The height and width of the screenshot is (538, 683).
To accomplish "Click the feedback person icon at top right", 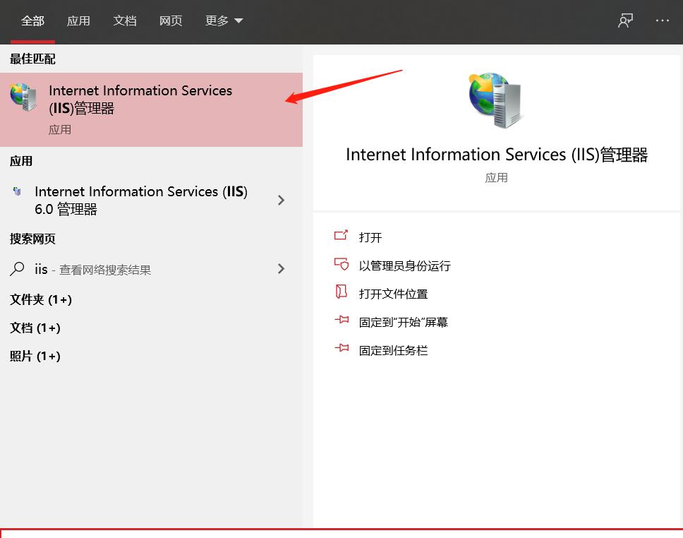I will [625, 20].
